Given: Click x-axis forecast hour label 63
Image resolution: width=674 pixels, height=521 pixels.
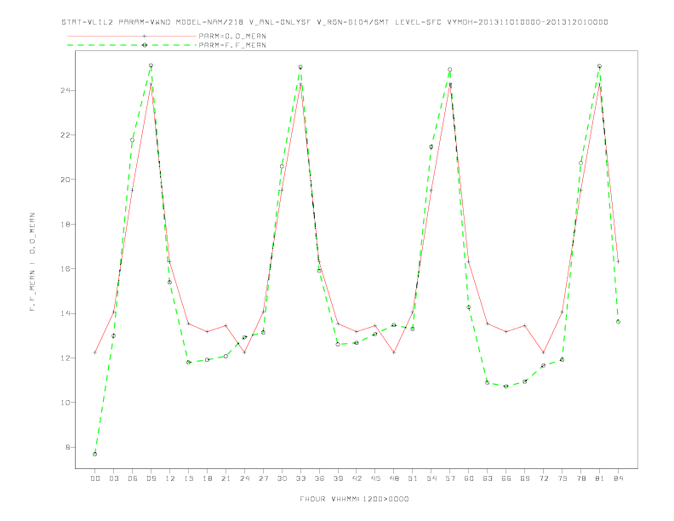Looking at the screenshot, I should [x=488, y=478].
